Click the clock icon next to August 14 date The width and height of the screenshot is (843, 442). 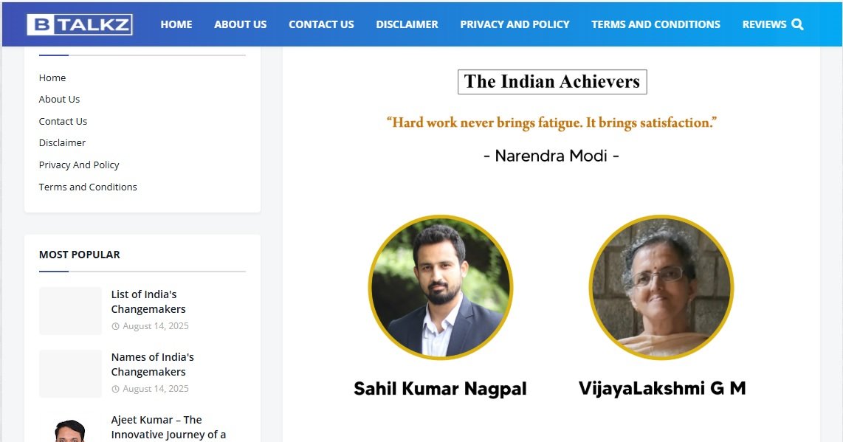(117, 325)
